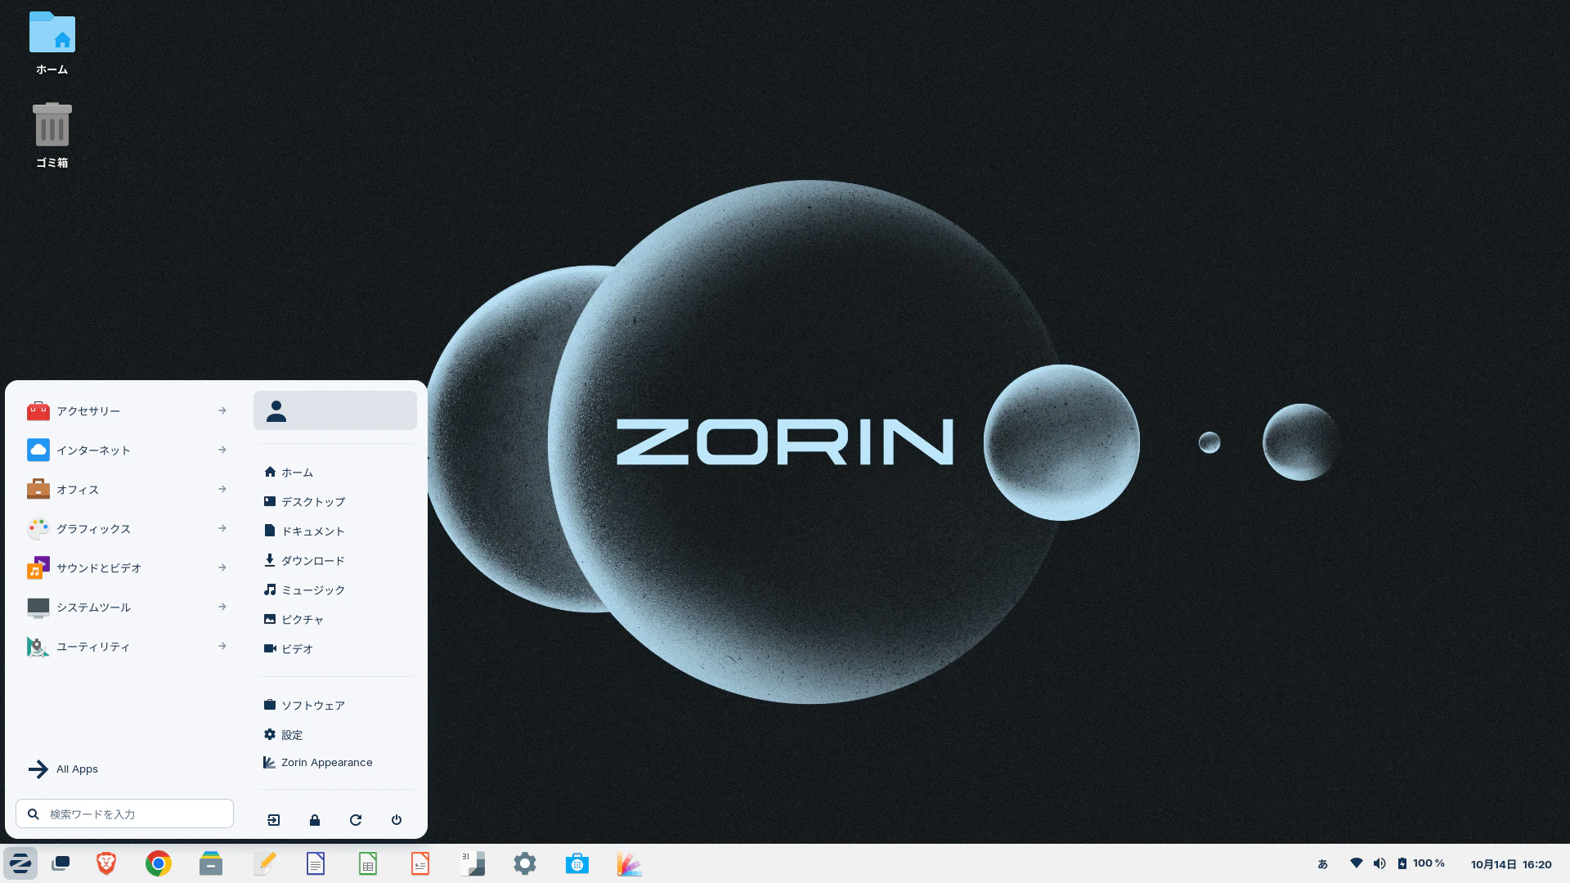Click the volume icon in the system tray
This screenshot has width=1570, height=883.
point(1379,863)
